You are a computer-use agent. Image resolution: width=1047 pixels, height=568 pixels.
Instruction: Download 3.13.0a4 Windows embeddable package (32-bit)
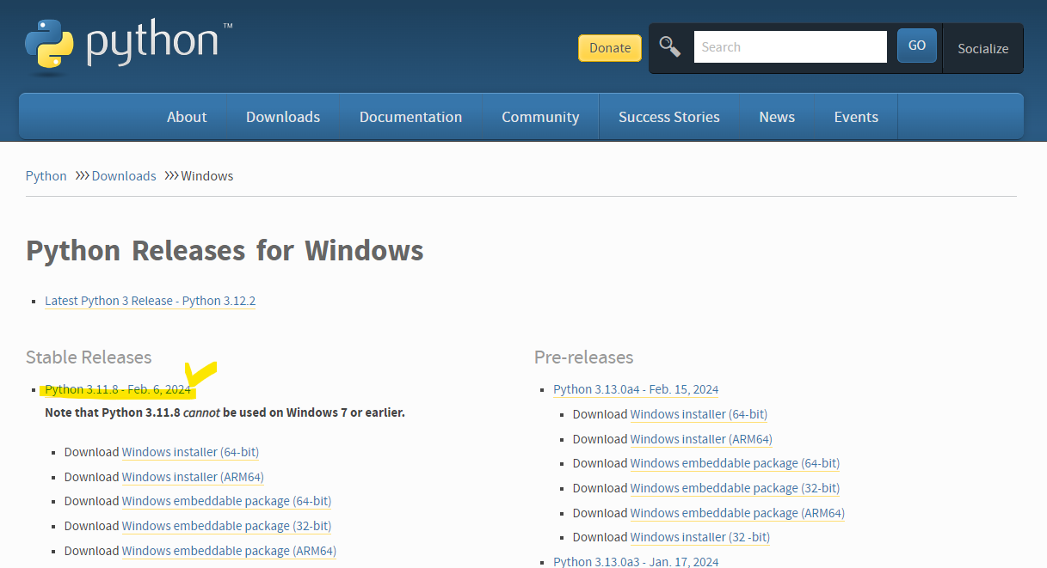(735, 488)
